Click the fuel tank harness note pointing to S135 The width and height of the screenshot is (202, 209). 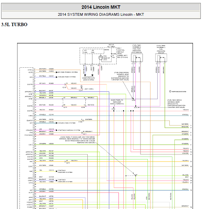176,104
